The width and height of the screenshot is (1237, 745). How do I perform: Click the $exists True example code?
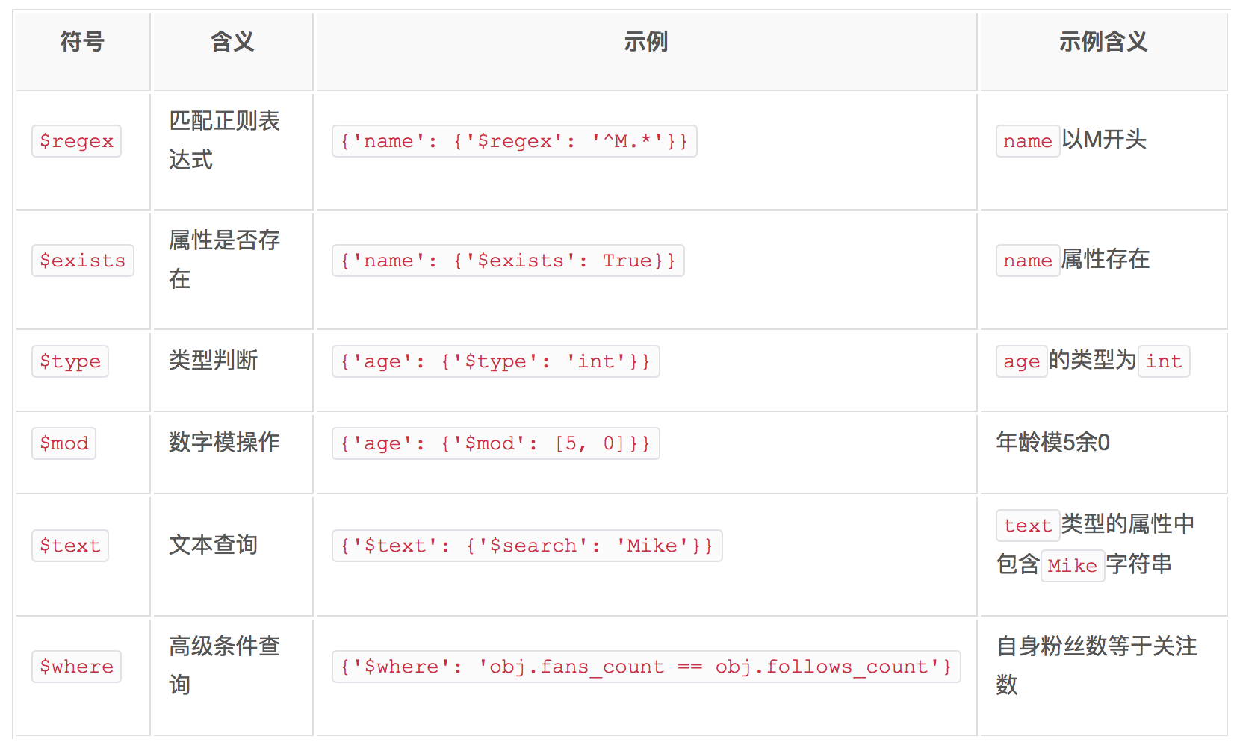click(508, 261)
